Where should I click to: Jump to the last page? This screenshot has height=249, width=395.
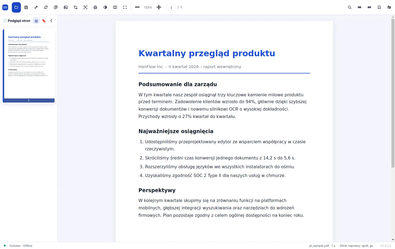(369, 7)
